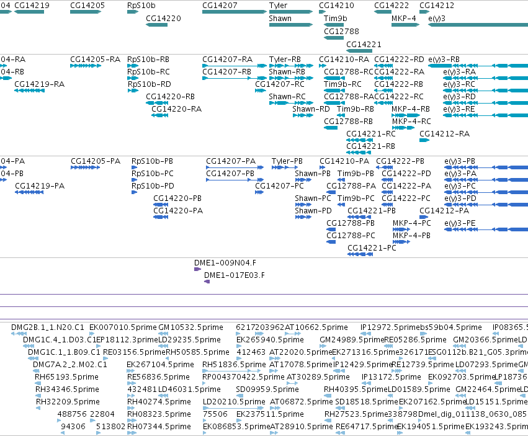Click the Tyler-PB protein glyph

click(x=285, y=167)
